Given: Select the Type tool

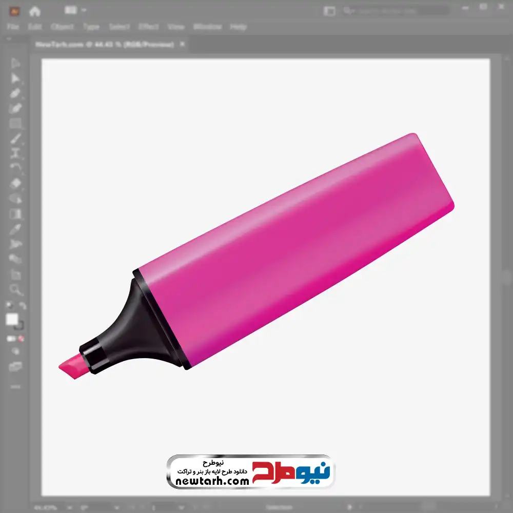Looking at the screenshot, I should pos(15,153).
